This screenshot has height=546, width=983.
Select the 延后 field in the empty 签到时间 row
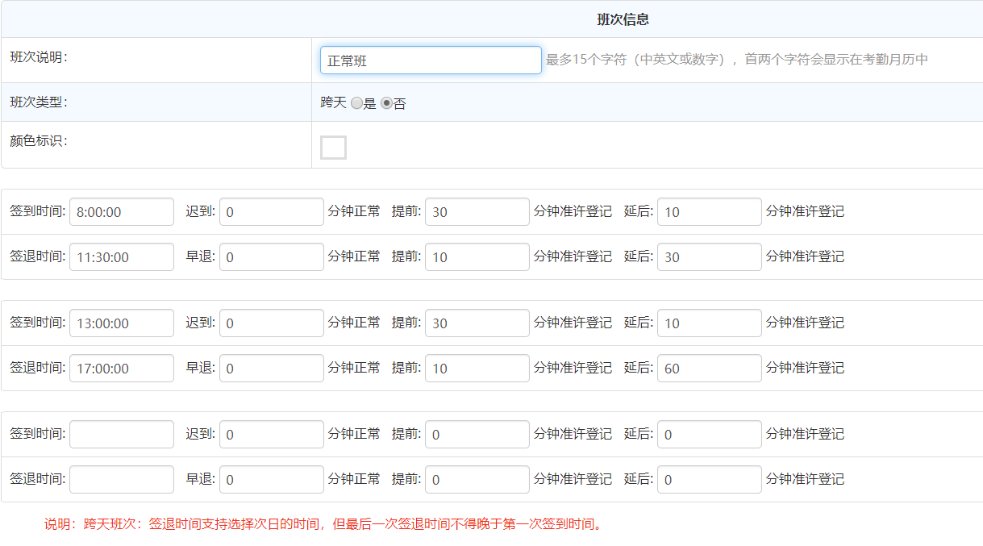pos(709,435)
